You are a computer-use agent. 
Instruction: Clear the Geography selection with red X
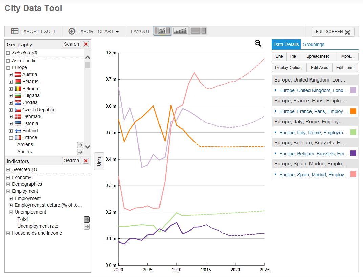click(x=86, y=44)
